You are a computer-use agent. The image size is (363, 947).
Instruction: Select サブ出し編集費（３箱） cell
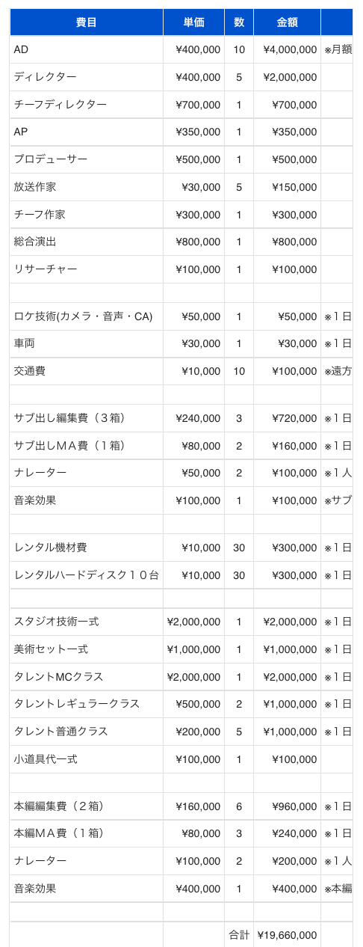(87, 418)
